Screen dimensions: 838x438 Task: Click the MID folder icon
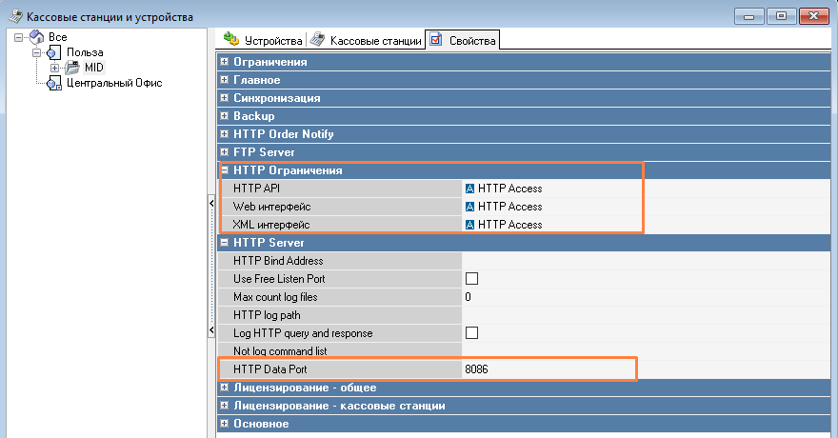click(x=72, y=68)
